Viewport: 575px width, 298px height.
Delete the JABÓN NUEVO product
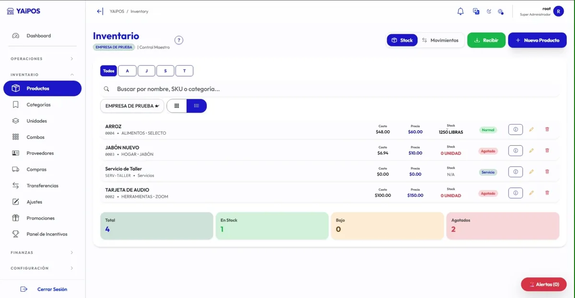(547, 150)
